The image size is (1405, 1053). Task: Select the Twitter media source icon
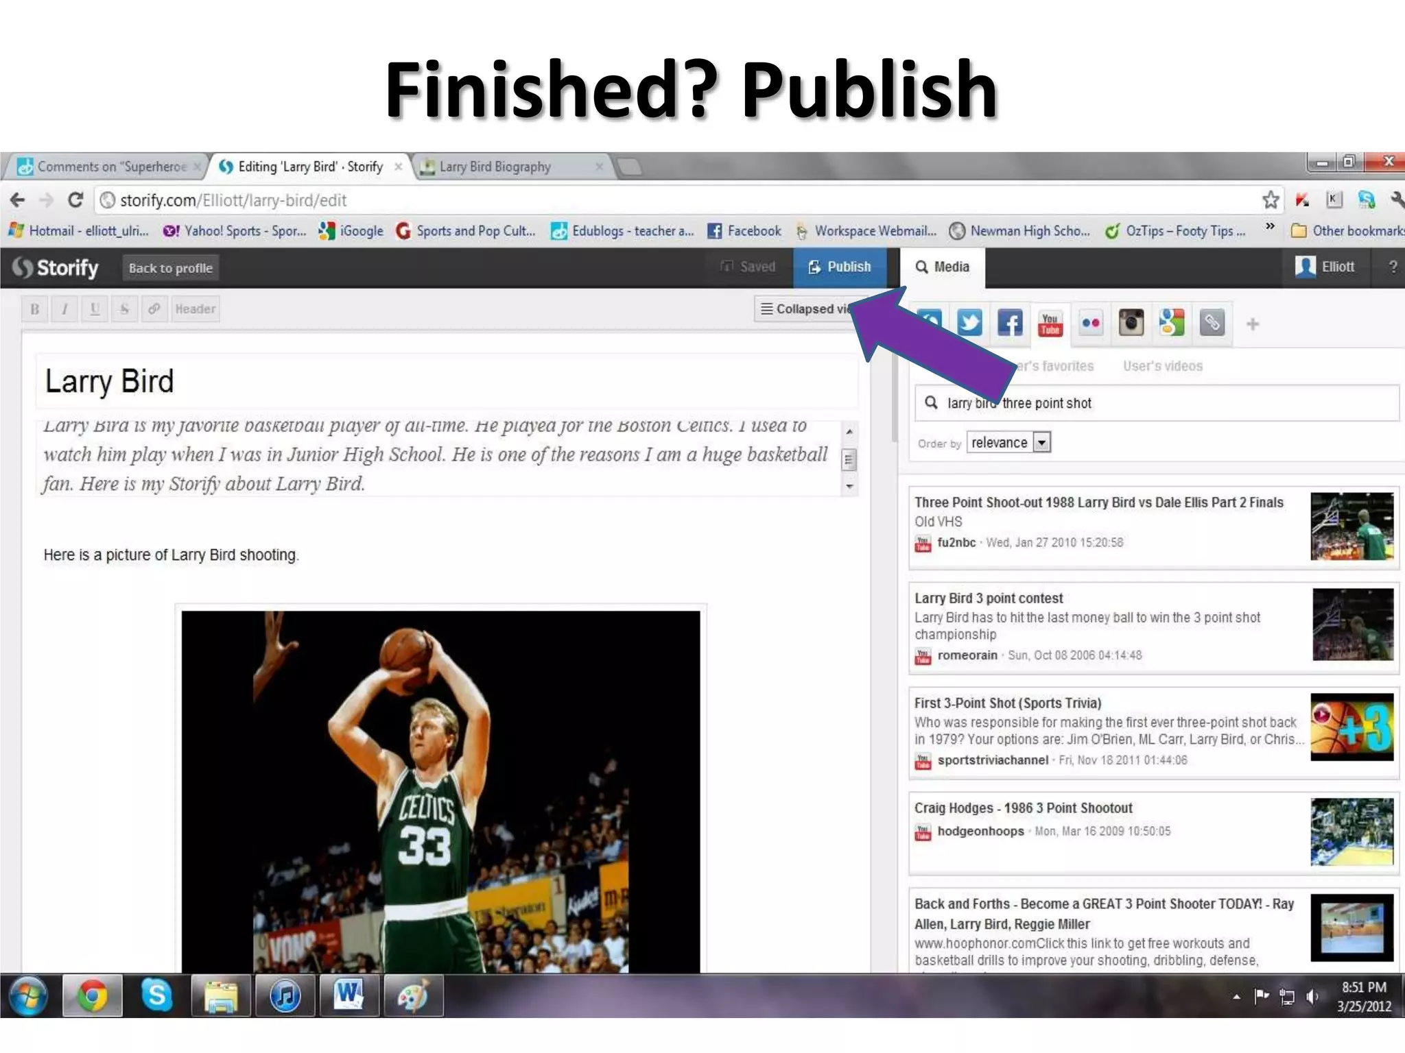[969, 323]
